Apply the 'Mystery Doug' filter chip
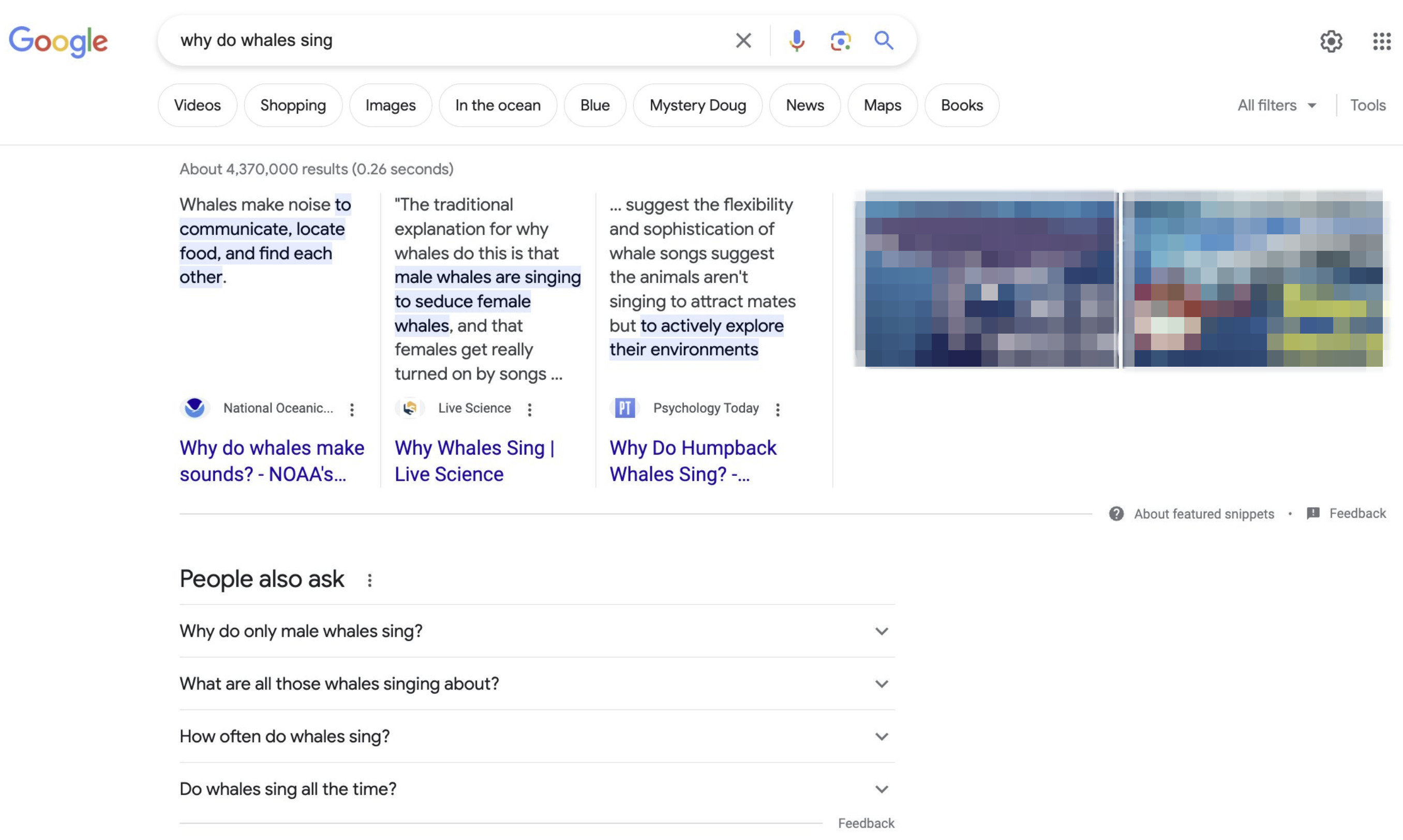 pyautogui.click(x=698, y=106)
